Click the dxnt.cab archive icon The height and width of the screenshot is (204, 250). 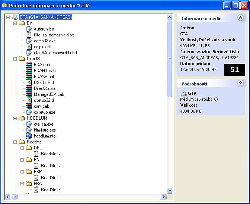(x=29, y=106)
